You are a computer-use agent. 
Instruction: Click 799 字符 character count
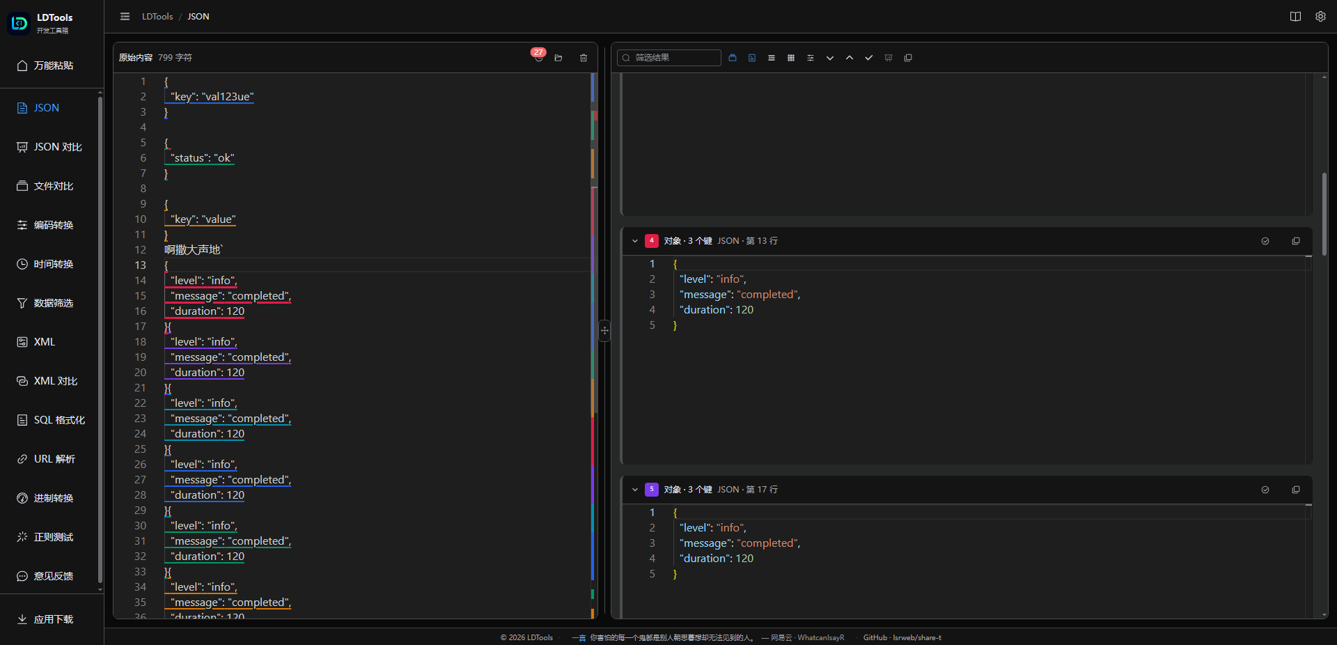pos(175,58)
